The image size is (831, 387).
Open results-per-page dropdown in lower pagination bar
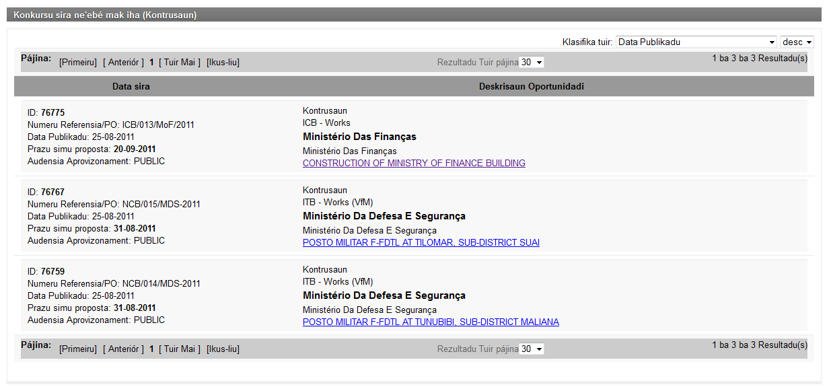click(x=532, y=349)
